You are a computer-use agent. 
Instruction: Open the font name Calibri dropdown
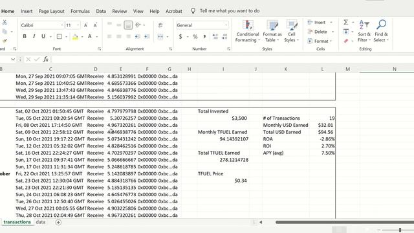pyautogui.click(x=62, y=25)
